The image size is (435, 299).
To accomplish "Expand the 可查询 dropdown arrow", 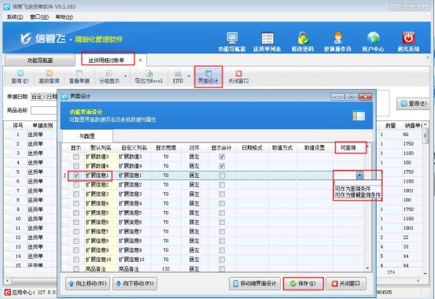I will tap(359, 175).
